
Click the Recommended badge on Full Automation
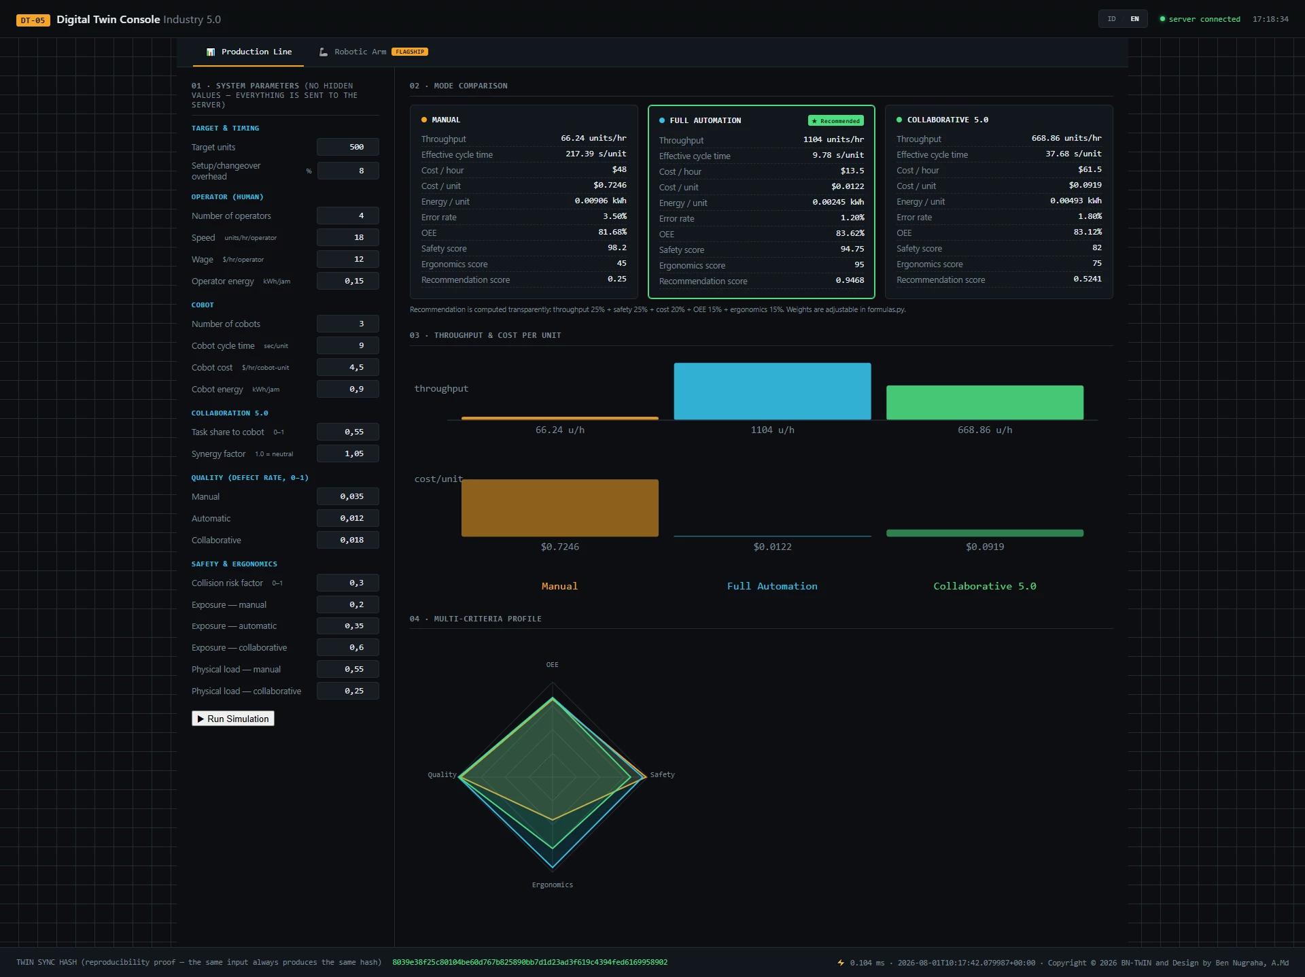click(835, 121)
